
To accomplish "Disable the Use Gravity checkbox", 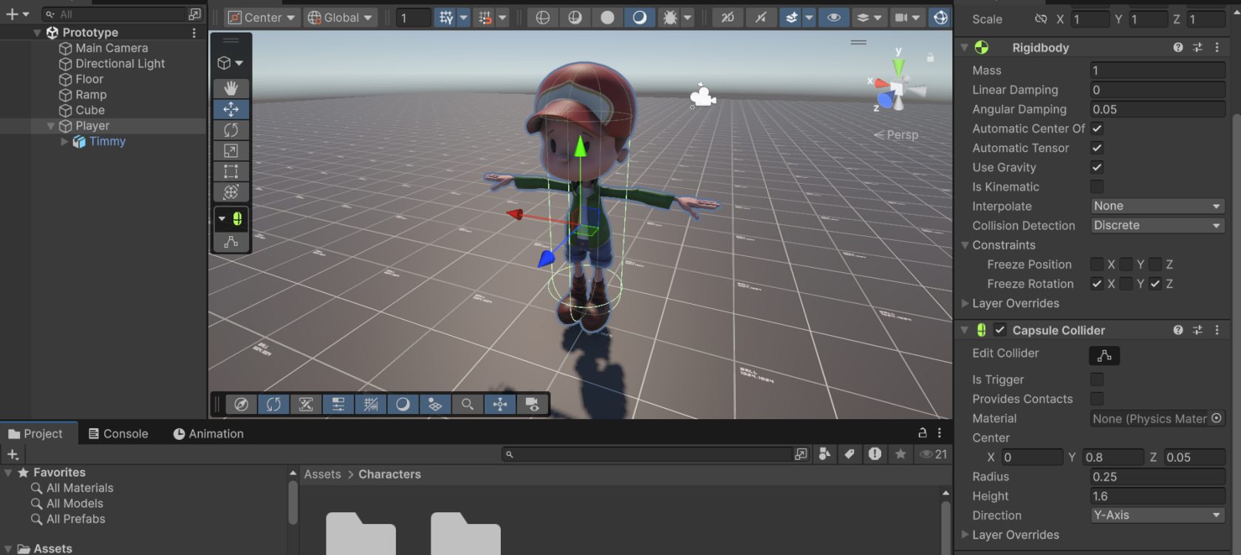I will [x=1097, y=168].
